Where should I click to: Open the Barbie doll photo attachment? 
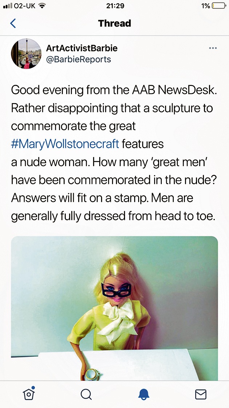click(x=114, y=308)
